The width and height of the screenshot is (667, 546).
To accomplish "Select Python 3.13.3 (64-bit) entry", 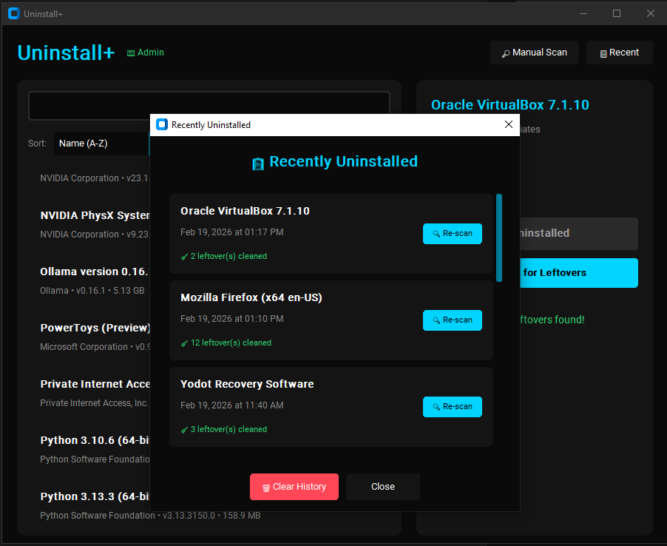I will point(150,505).
